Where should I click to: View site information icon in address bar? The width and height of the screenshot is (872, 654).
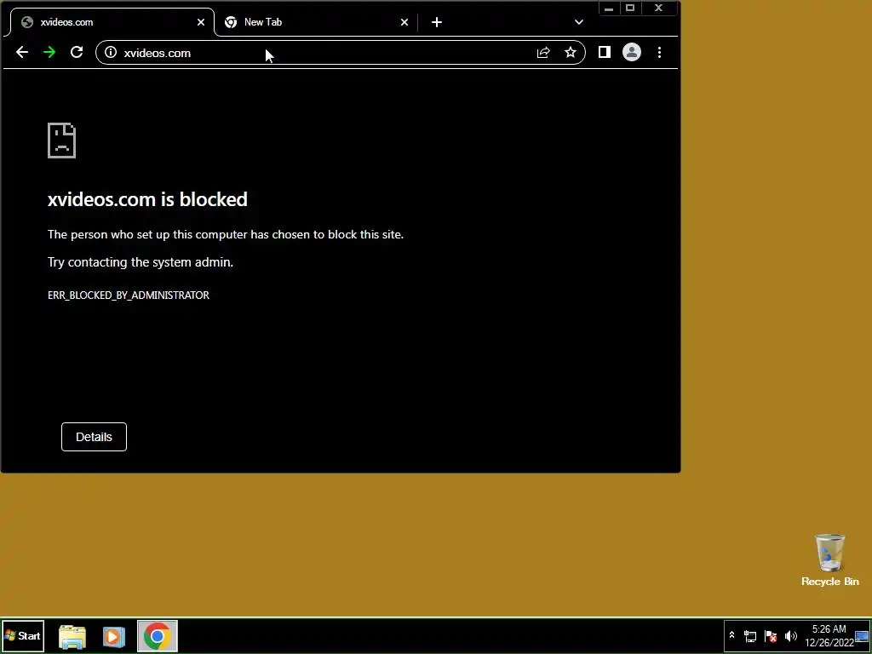pyautogui.click(x=111, y=52)
